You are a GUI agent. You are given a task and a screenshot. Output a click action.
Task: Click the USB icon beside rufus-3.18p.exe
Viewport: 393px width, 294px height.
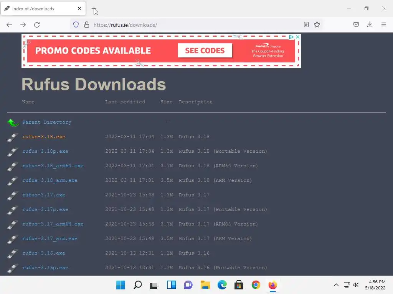pos(13,152)
